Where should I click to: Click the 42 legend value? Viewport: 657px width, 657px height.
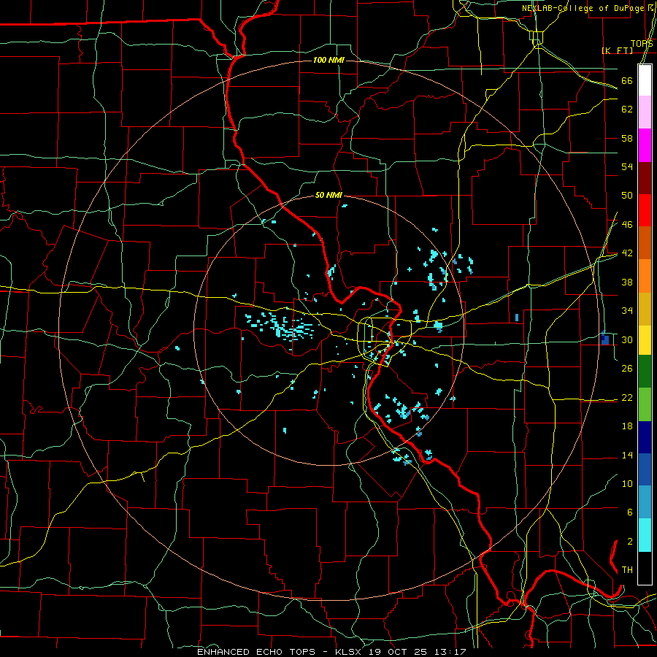627,253
